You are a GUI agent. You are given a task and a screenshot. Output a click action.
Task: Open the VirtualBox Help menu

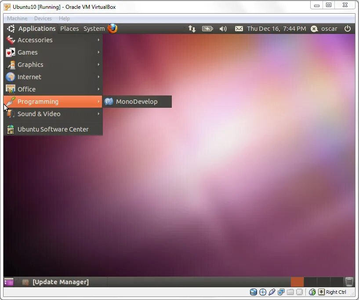[x=64, y=18]
